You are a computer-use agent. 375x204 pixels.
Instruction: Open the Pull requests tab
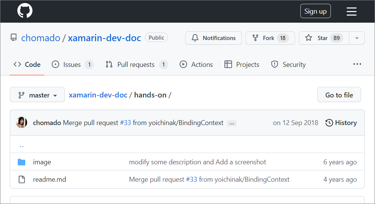pos(136,65)
